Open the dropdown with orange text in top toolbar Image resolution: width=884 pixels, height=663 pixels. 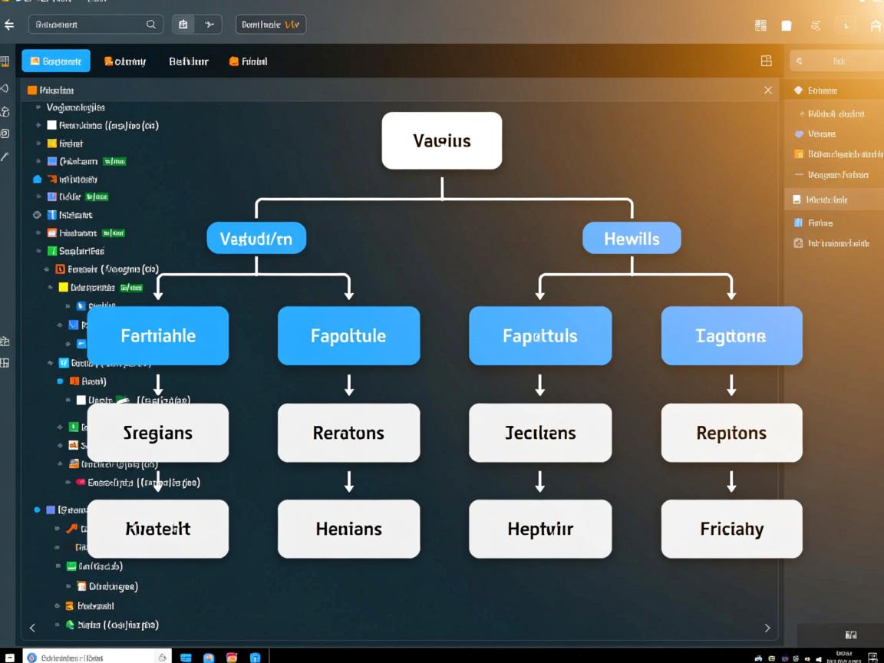[270, 25]
